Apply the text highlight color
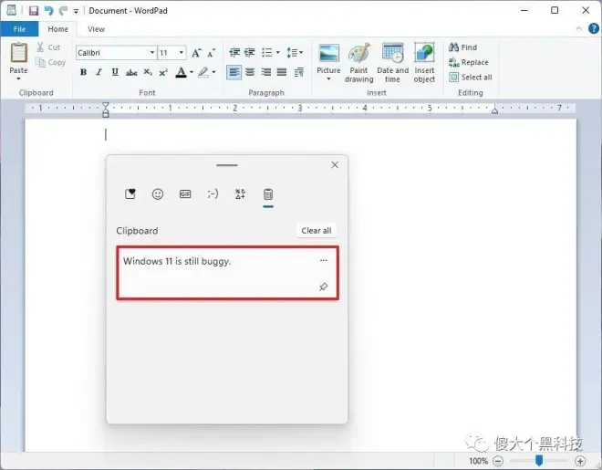The image size is (602, 470). click(x=203, y=72)
